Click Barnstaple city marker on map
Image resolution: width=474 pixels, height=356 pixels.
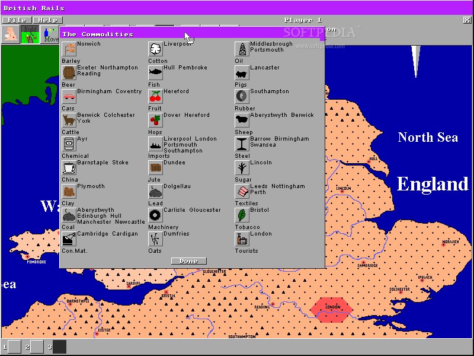coord(70,304)
